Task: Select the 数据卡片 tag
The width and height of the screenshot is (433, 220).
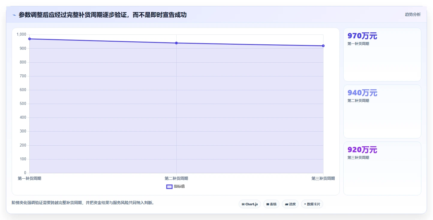Action: tap(312, 204)
